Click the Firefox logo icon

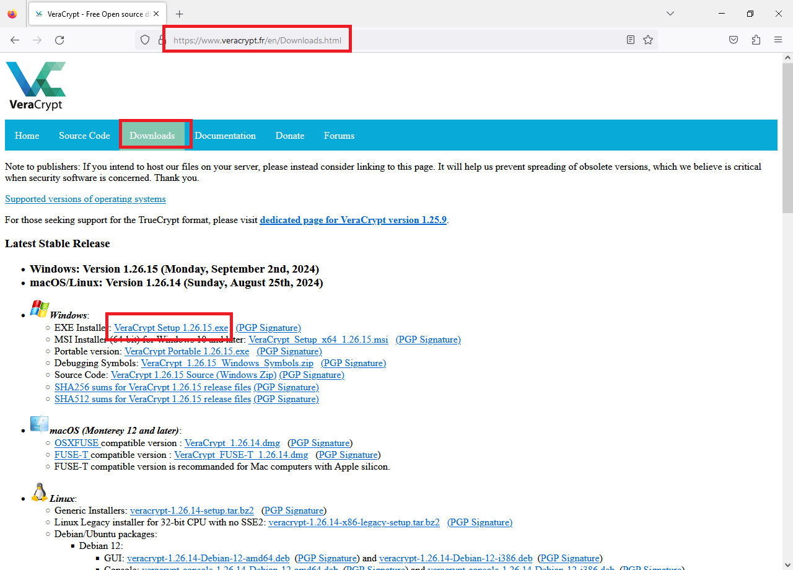12,14
